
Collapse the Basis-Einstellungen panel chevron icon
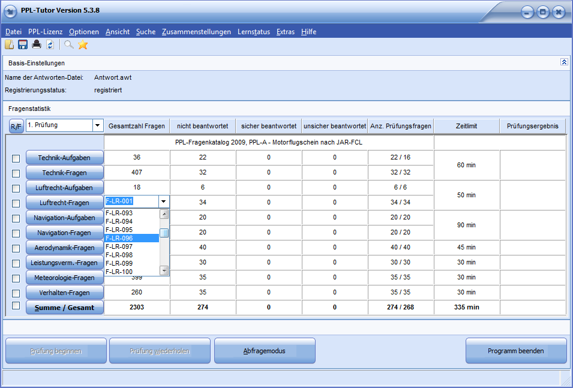click(x=564, y=62)
